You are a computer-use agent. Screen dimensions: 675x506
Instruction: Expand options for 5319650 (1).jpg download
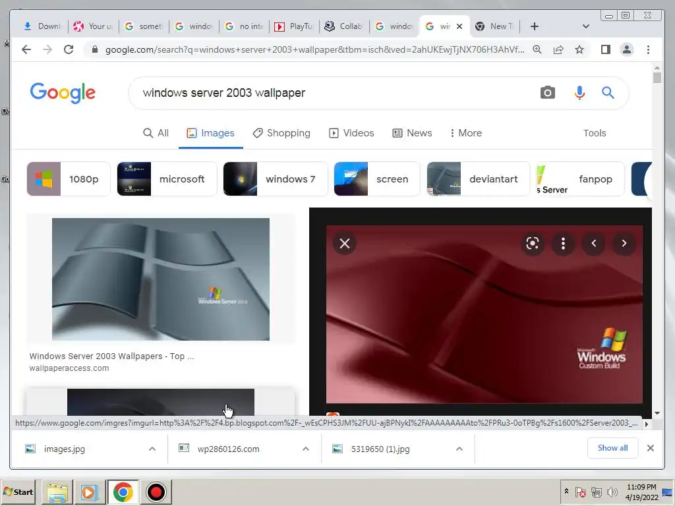click(x=459, y=449)
